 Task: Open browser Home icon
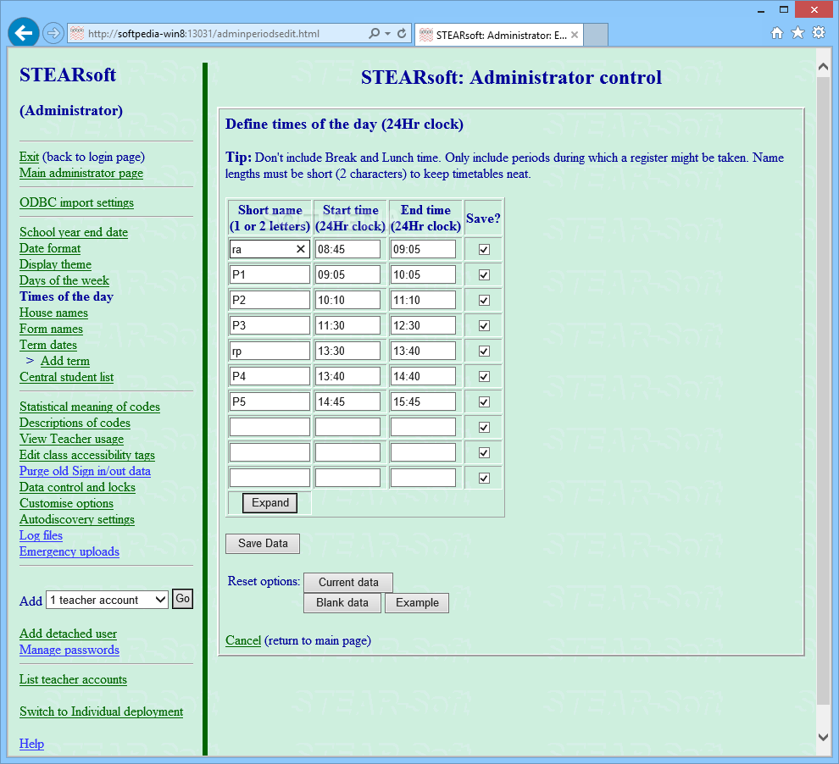777,33
